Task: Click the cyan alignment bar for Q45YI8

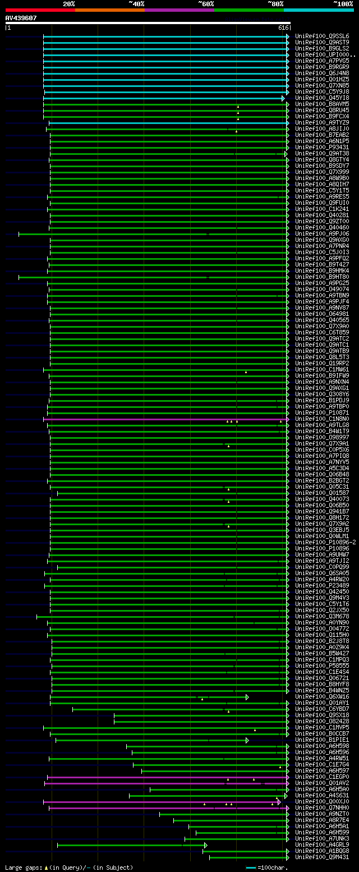Action: (164, 98)
